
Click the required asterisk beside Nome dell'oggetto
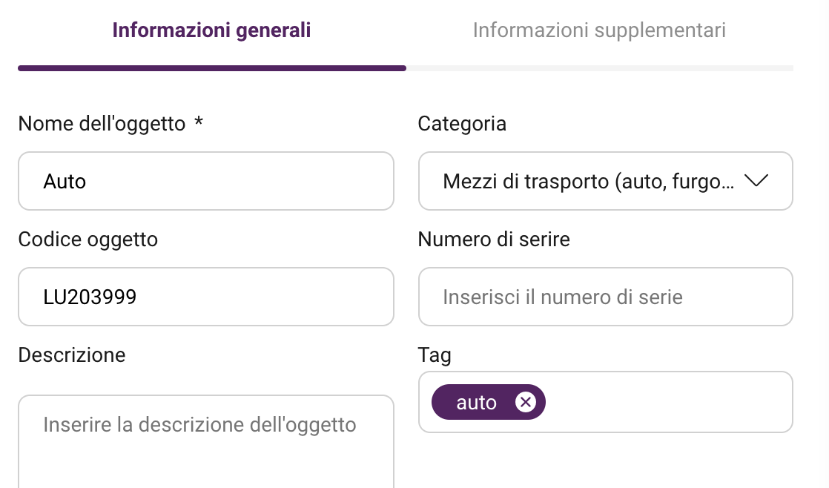click(199, 122)
